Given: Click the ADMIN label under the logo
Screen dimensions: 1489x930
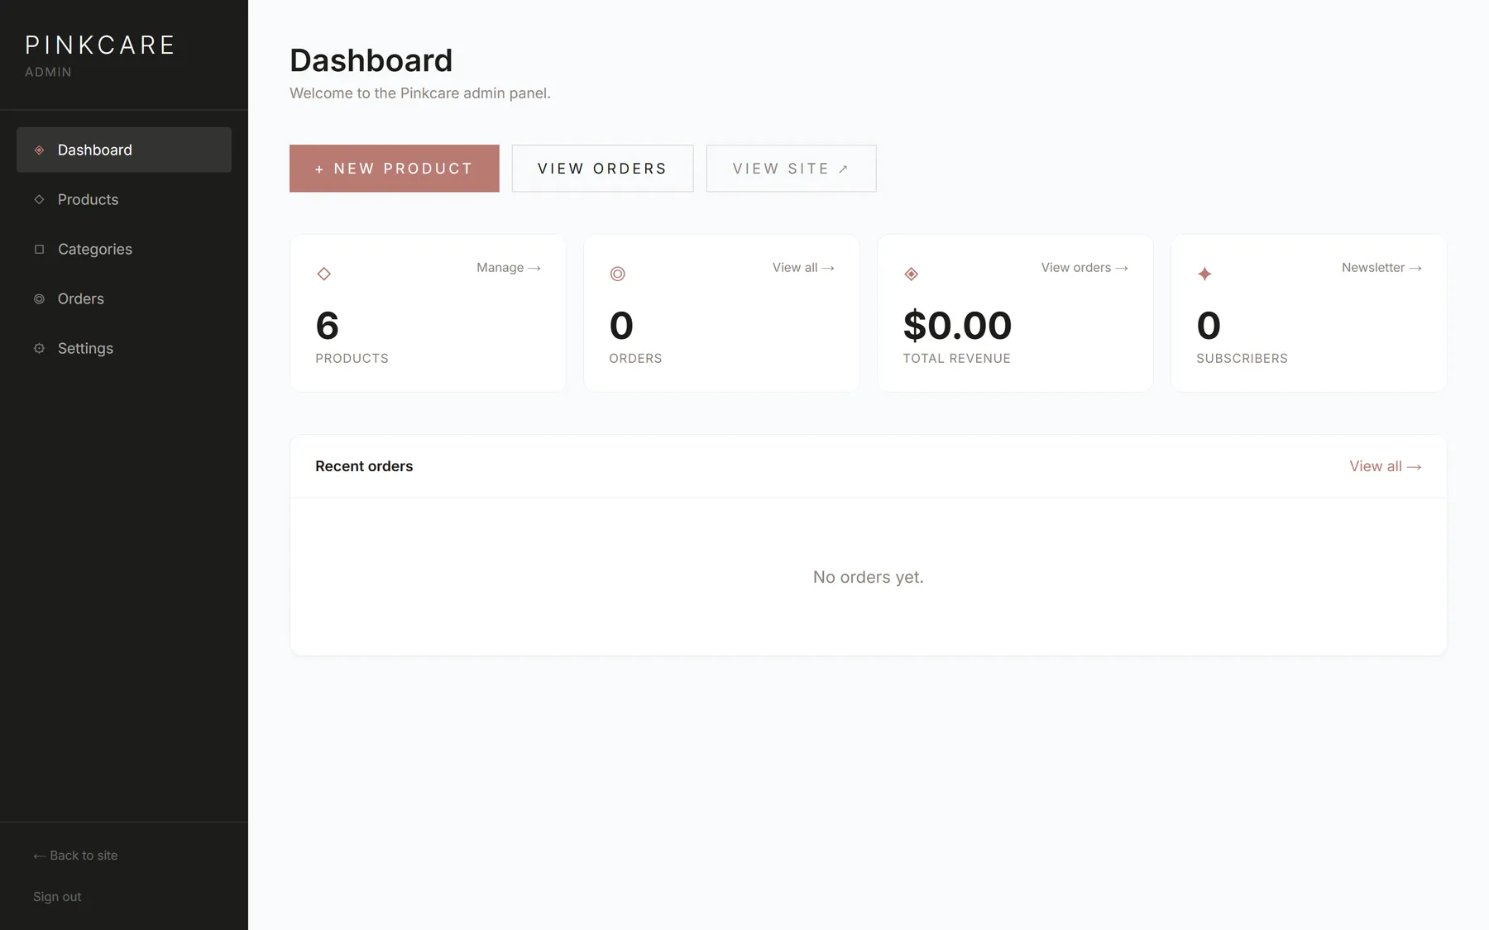Looking at the screenshot, I should 48,72.
